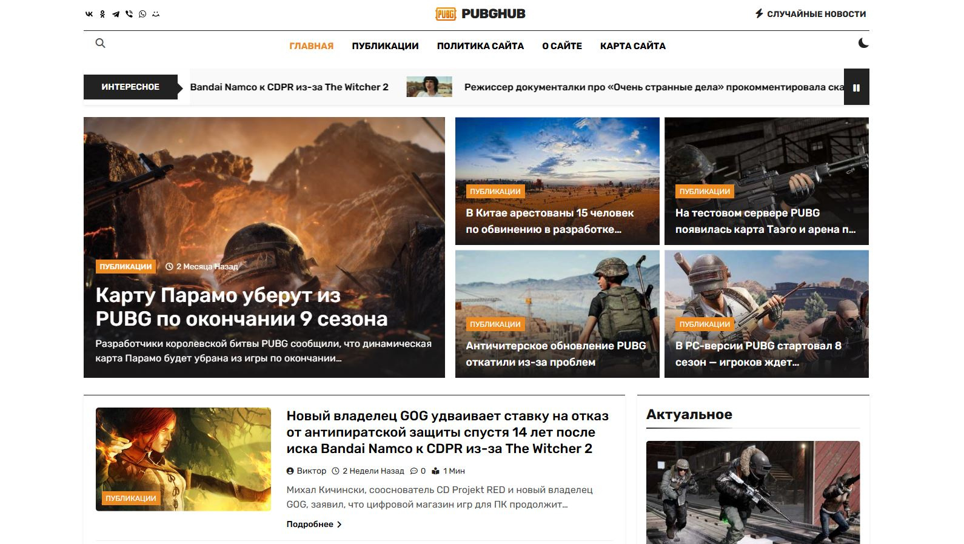The width and height of the screenshot is (964, 544).
Task: Open site search with magnifier icon
Action: (x=101, y=43)
